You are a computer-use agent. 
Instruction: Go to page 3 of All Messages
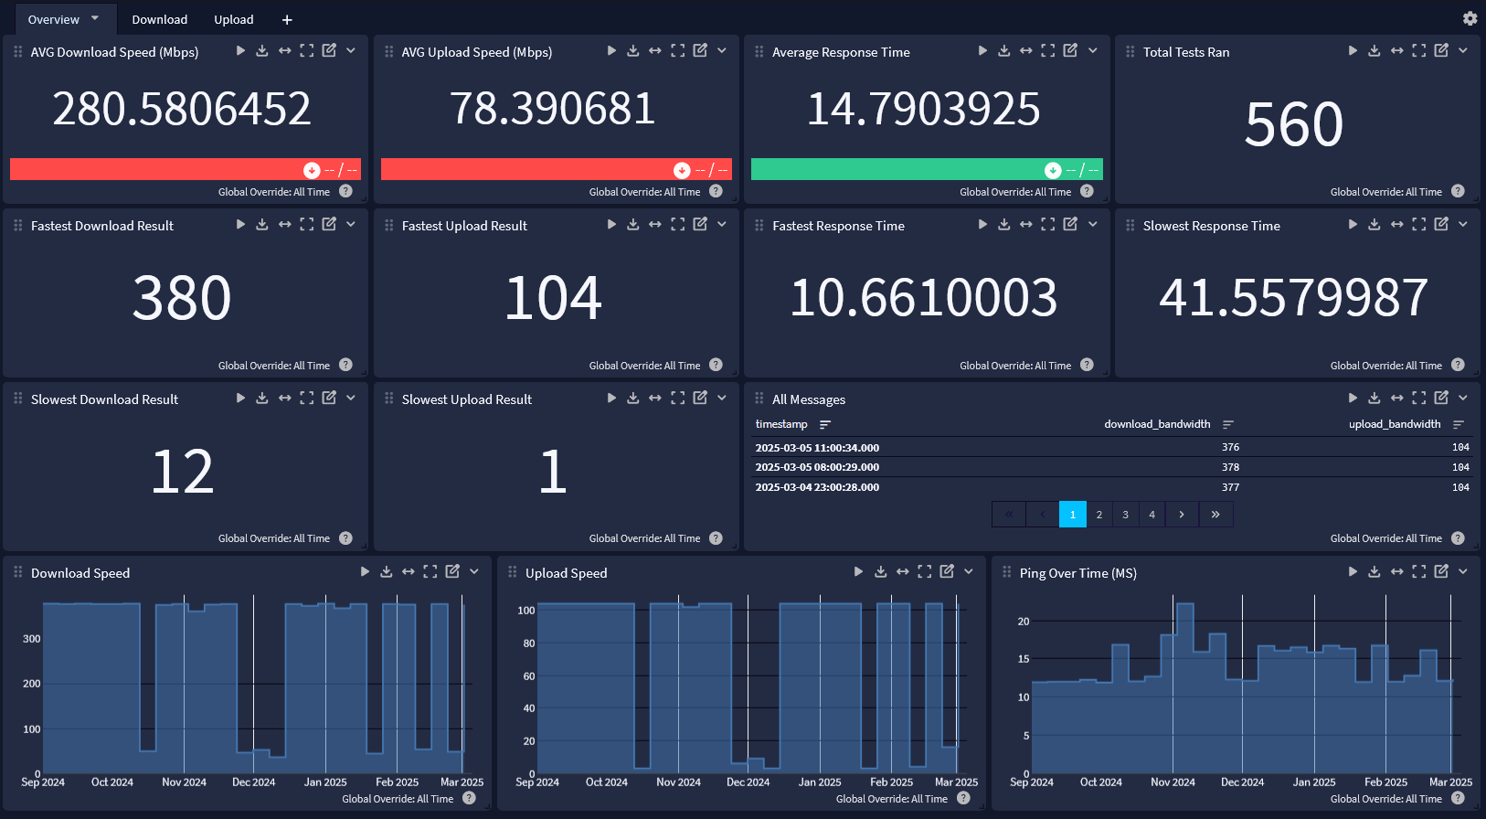click(x=1125, y=515)
